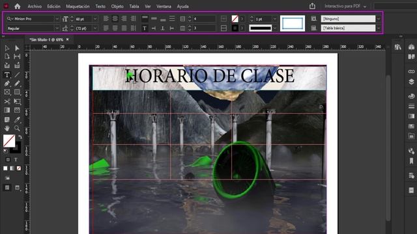Screen dimensions: 417x234
Task: Click the Home icon
Action: click(18, 6)
